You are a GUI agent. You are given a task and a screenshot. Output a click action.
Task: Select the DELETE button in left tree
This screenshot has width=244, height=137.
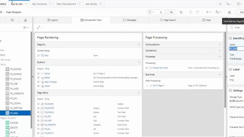click(14, 128)
